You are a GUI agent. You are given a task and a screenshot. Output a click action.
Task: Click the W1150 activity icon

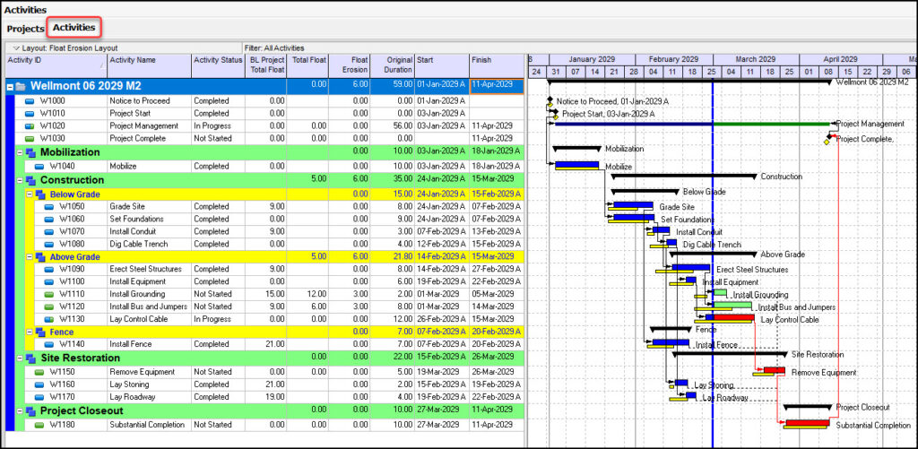click(x=39, y=372)
